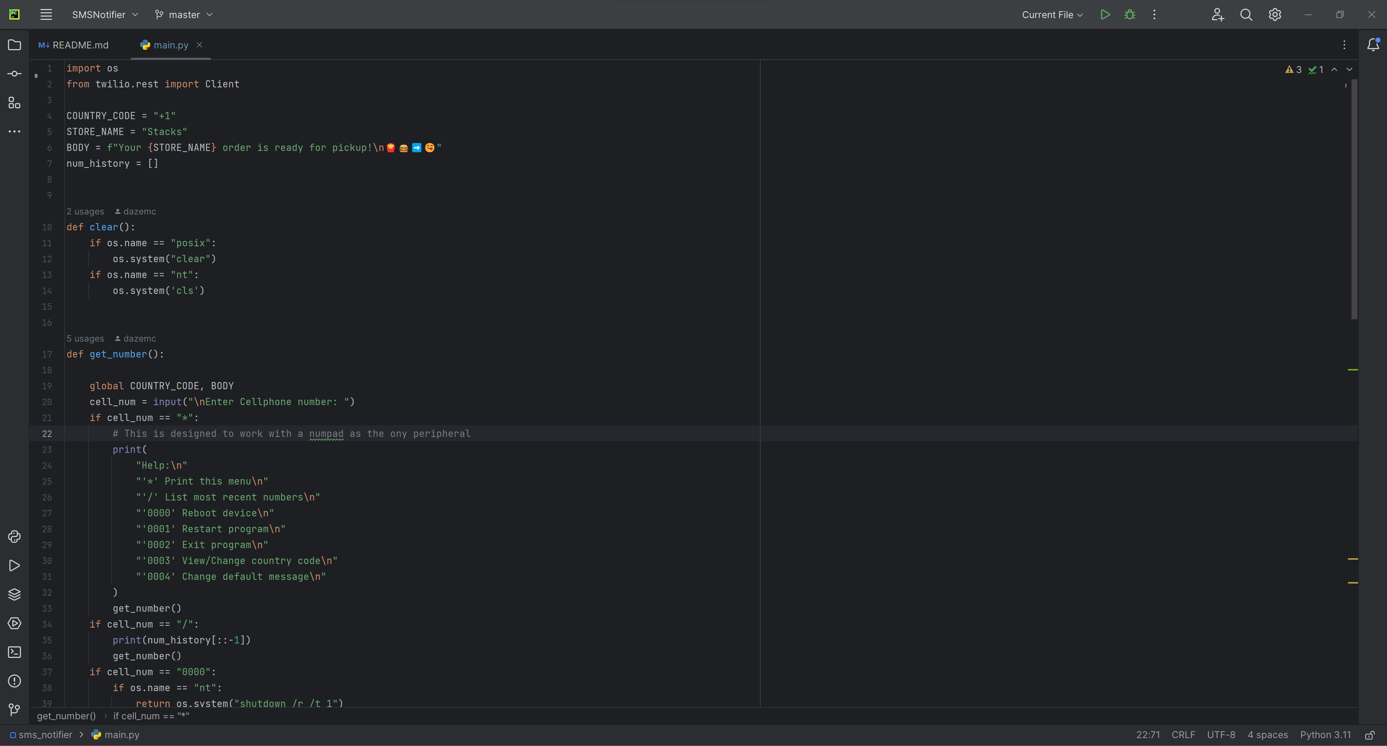The image size is (1387, 746).
Task: Open Notifications bell panel
Action: click(1373, 45)
